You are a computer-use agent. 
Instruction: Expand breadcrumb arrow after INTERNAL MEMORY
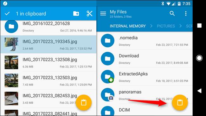point(151,26)
